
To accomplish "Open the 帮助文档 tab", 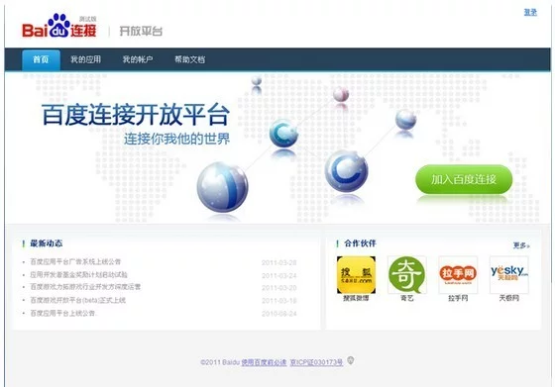I will pyautogui.click(x=189, y=59).
